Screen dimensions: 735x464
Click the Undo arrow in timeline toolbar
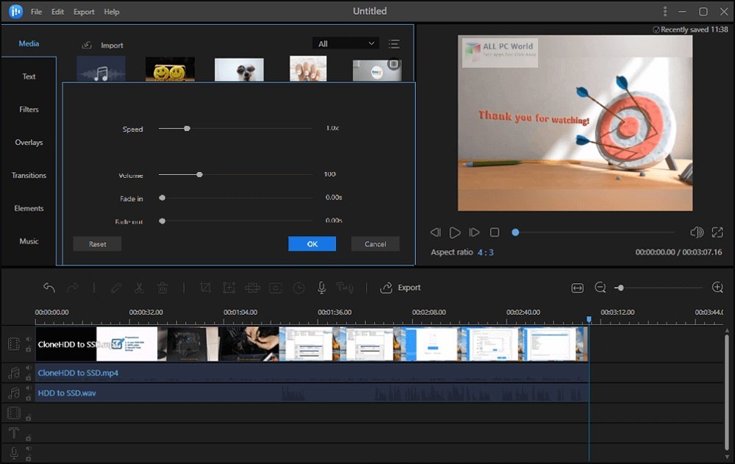[49, 288]
